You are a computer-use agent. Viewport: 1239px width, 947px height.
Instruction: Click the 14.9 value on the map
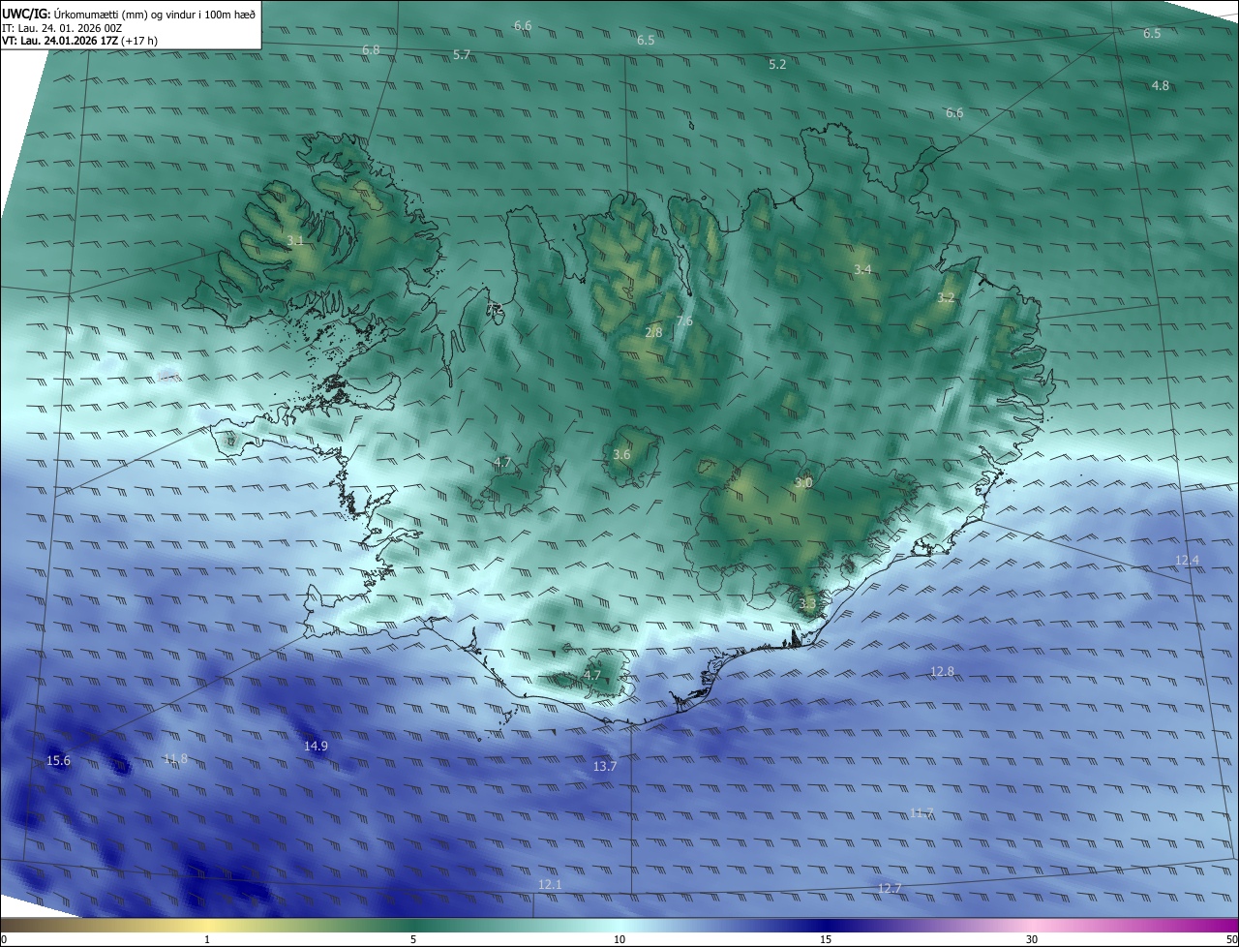(x=316, y=747)
